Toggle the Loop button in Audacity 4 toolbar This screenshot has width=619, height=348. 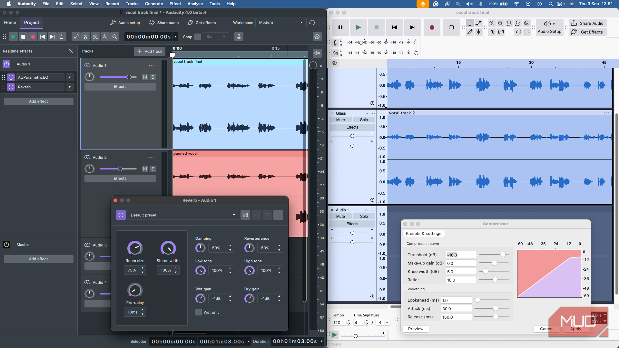(62, 37)
